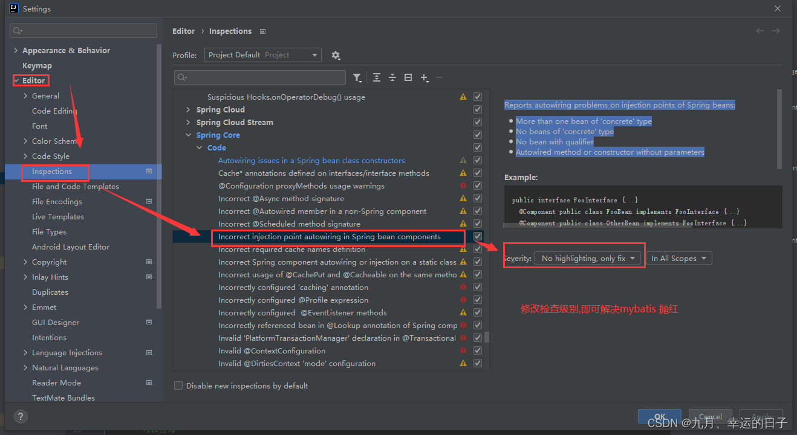Click the project icon on Inspections sidebar row
Screen dimensions: 797x435
[x=149, y=172]
